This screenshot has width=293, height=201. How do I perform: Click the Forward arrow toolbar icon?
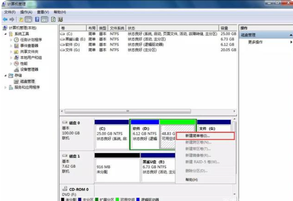click(12, 20)
